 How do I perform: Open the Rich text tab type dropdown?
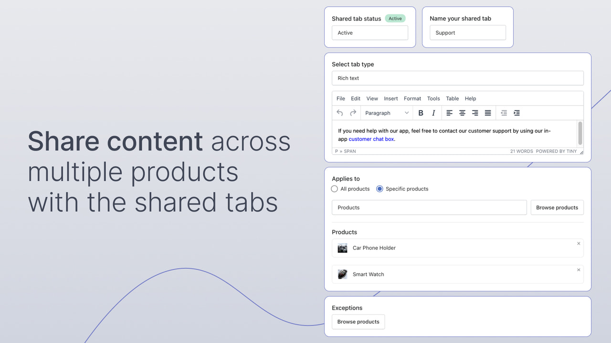tap(457, 78)
